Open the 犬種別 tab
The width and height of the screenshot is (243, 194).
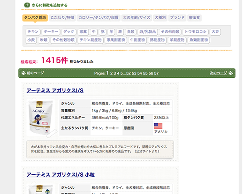(160, 18)
